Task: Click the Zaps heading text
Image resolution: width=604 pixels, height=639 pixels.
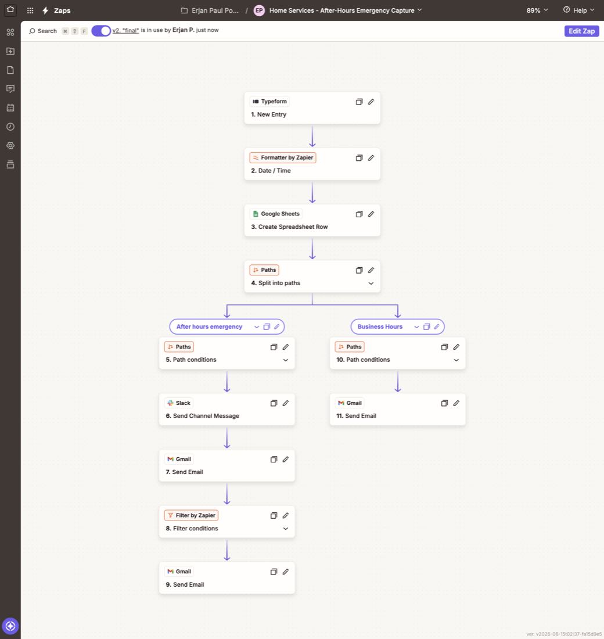Action: coord(62,10)
